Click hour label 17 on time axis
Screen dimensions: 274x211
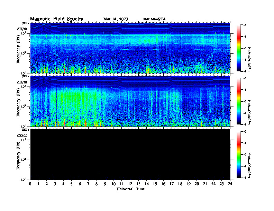[x=172, y=184]
